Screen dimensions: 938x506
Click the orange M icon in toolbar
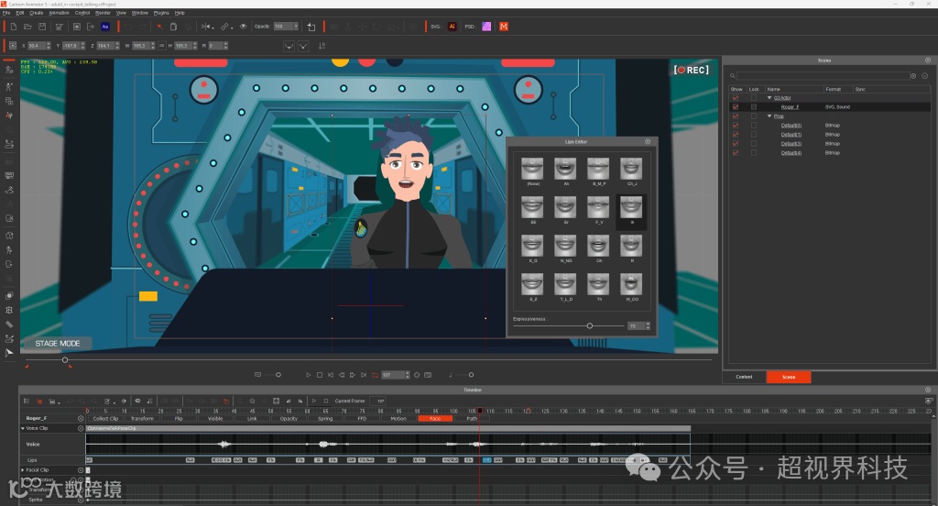(504, 27)
